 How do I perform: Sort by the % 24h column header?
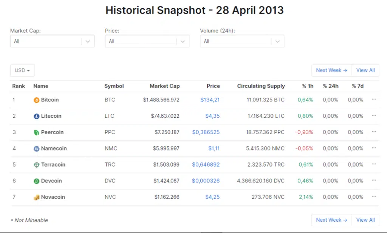(331, 86)
